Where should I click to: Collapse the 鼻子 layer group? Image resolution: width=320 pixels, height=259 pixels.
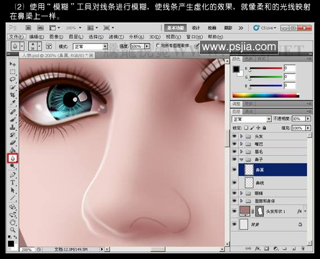coord(241,159)
